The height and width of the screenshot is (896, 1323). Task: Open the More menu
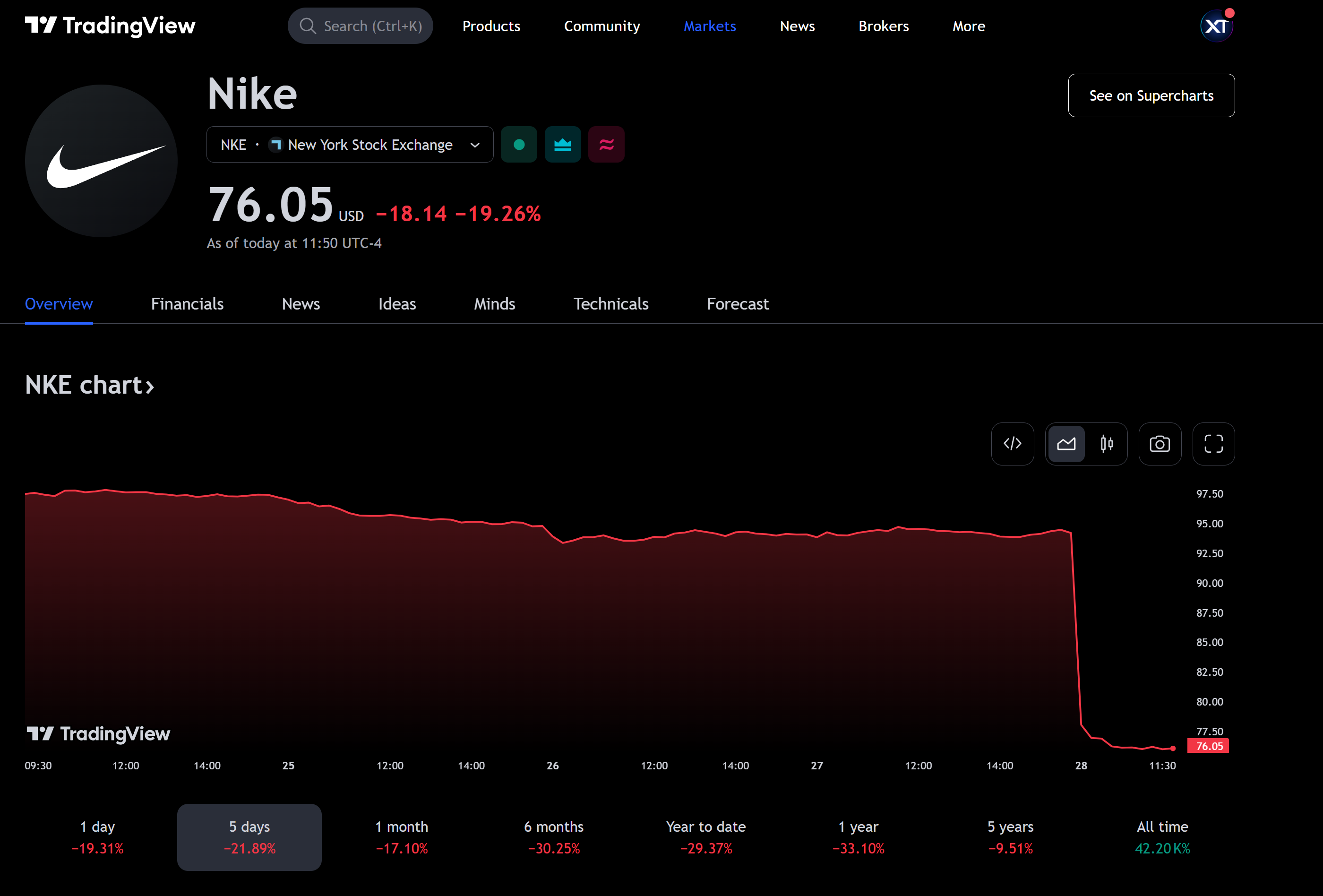pyautogui.click(x=968, y=26)
